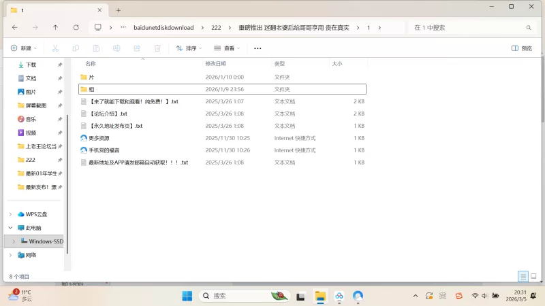Select the 【论坛介绍】.txt file
Image resolution: width=545 pixels, height=306 pixels.
(x=108, y=114)
